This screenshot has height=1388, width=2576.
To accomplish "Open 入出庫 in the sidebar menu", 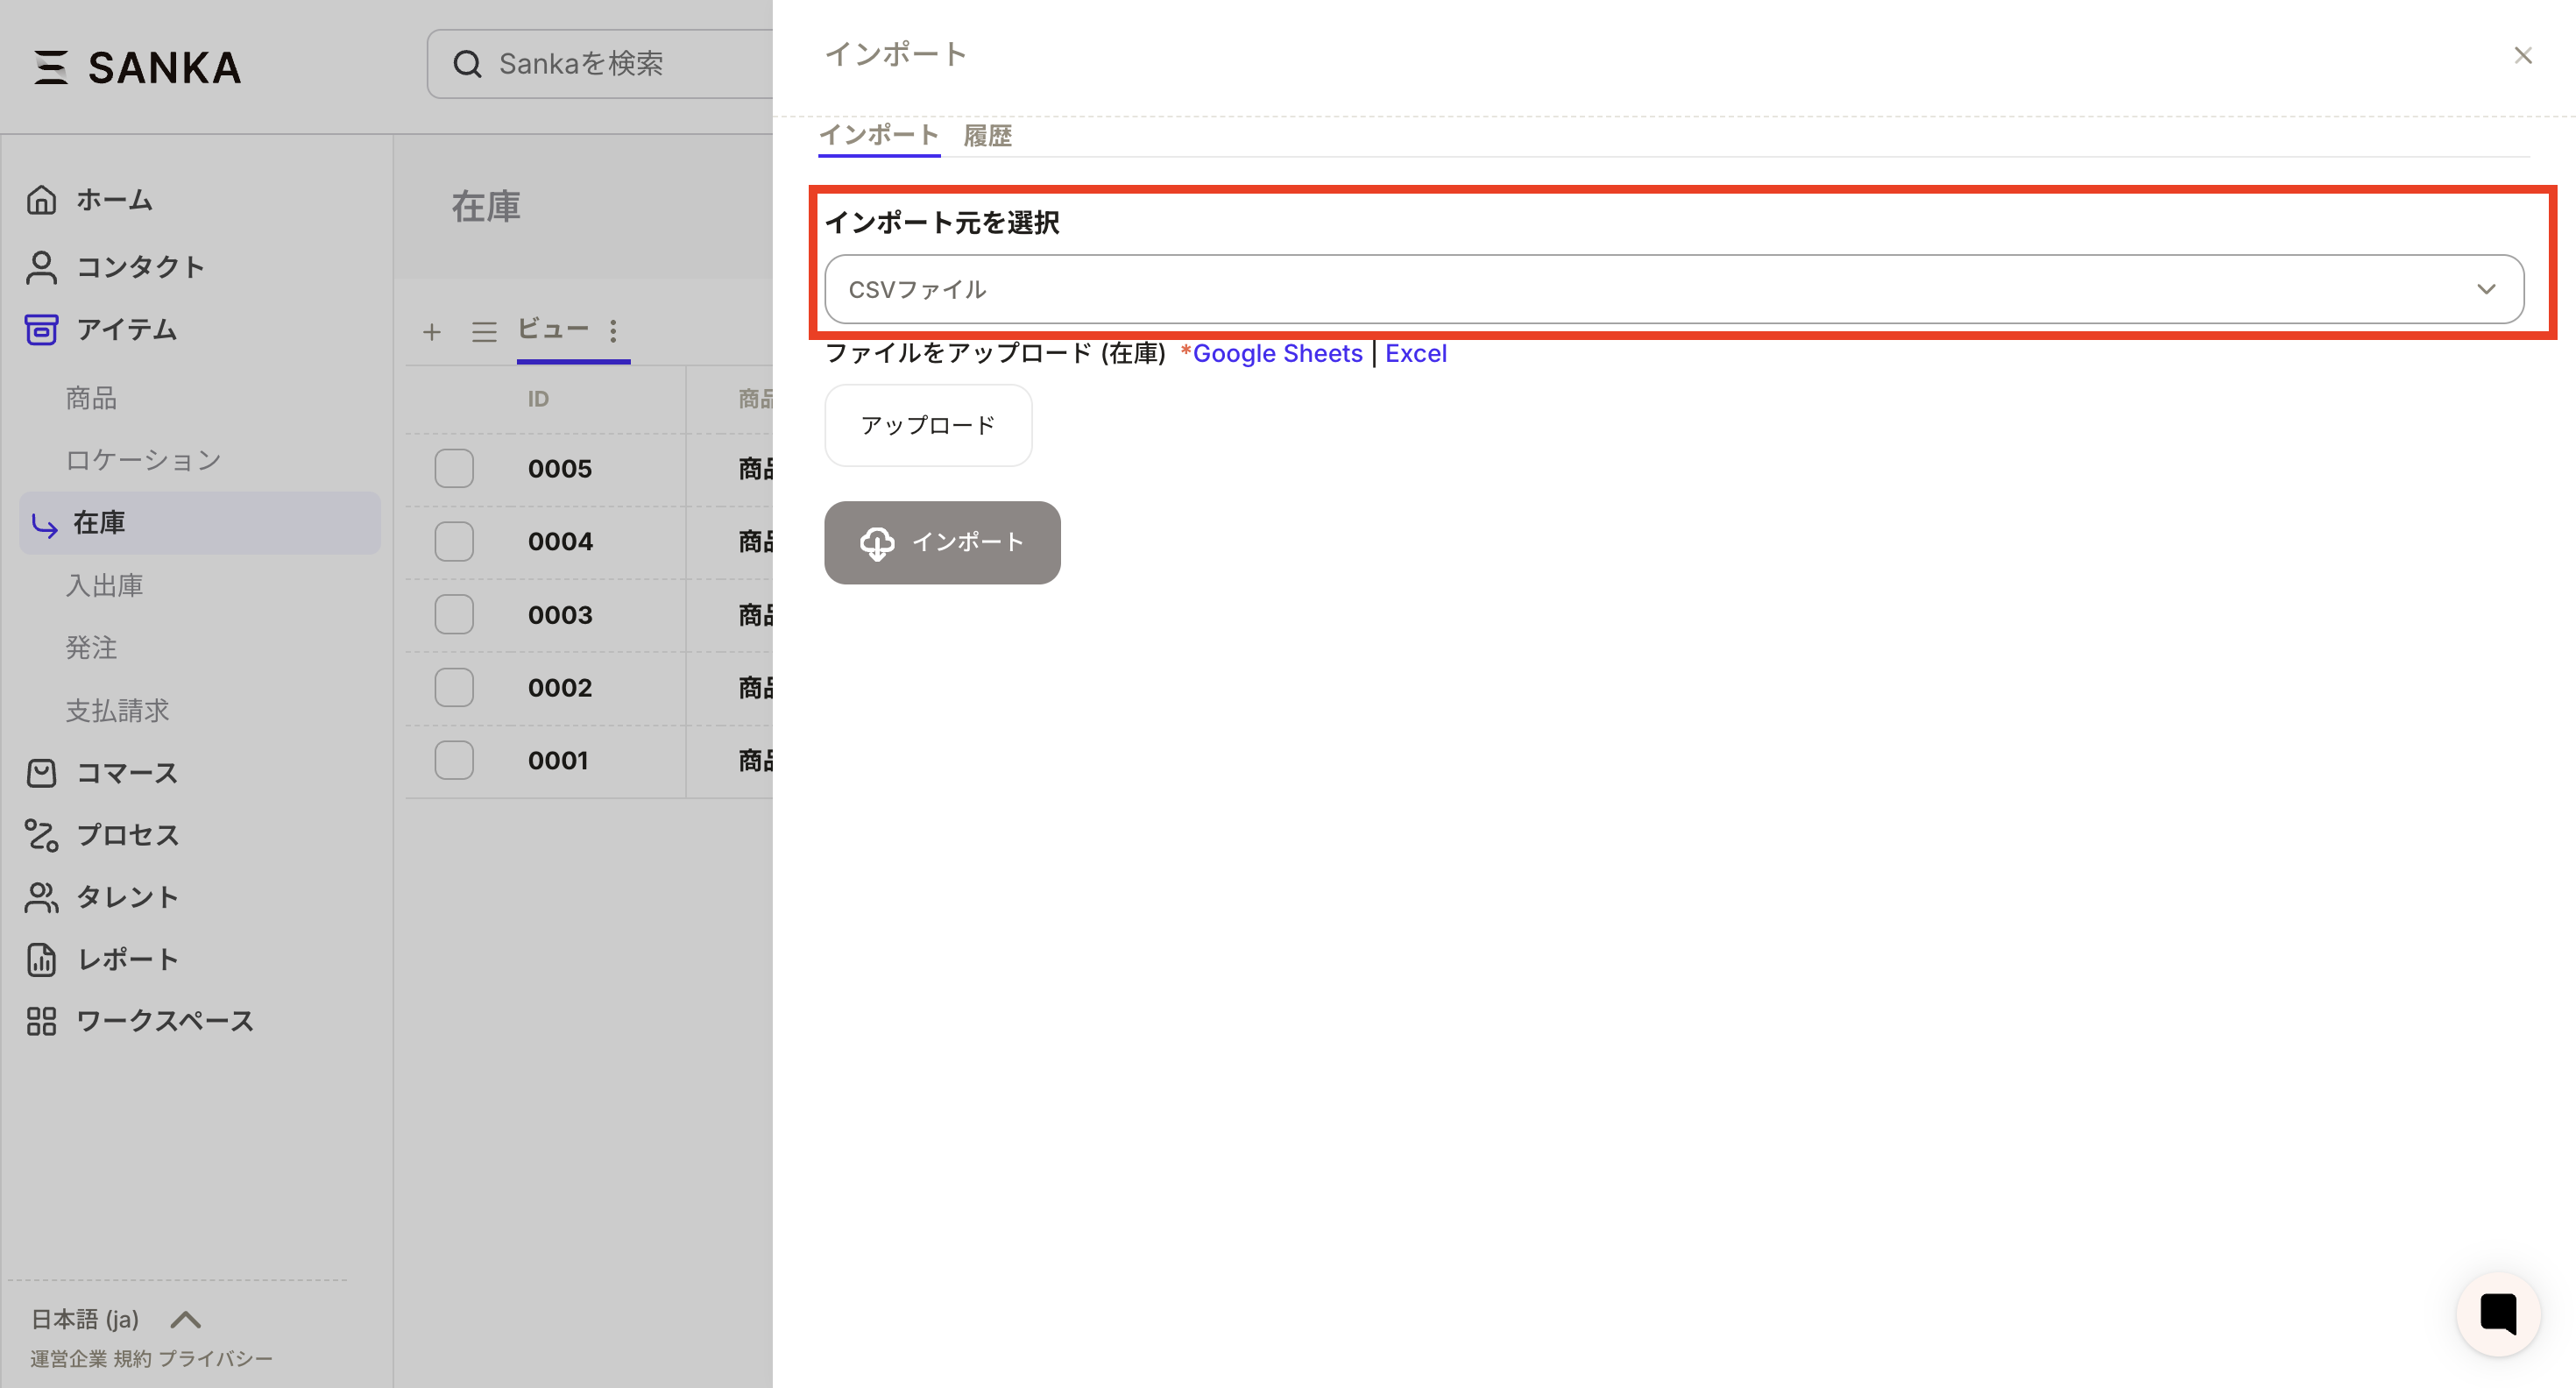I will click(x=104, y=585).
